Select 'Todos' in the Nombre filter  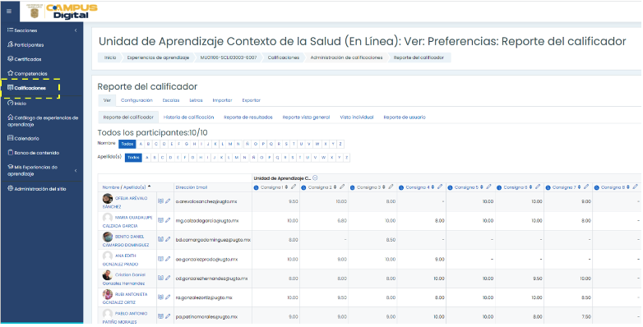[x=127, y=144]
